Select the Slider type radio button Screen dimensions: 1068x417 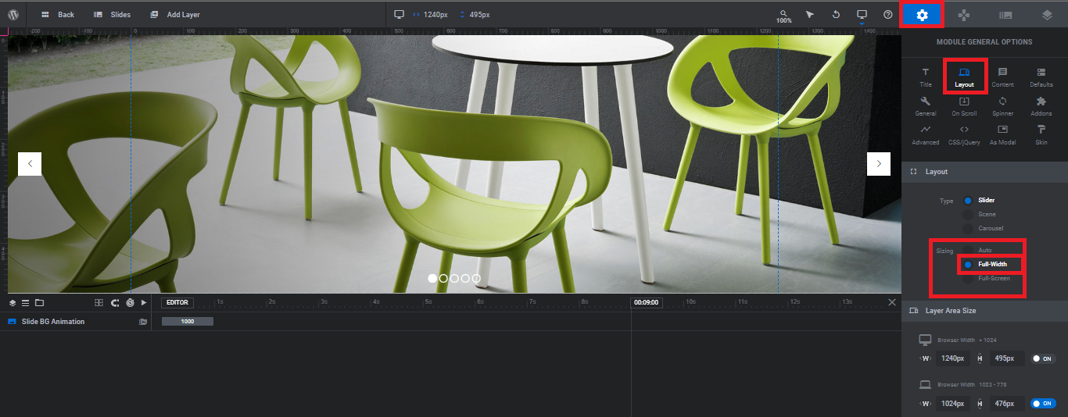[968, 201]
